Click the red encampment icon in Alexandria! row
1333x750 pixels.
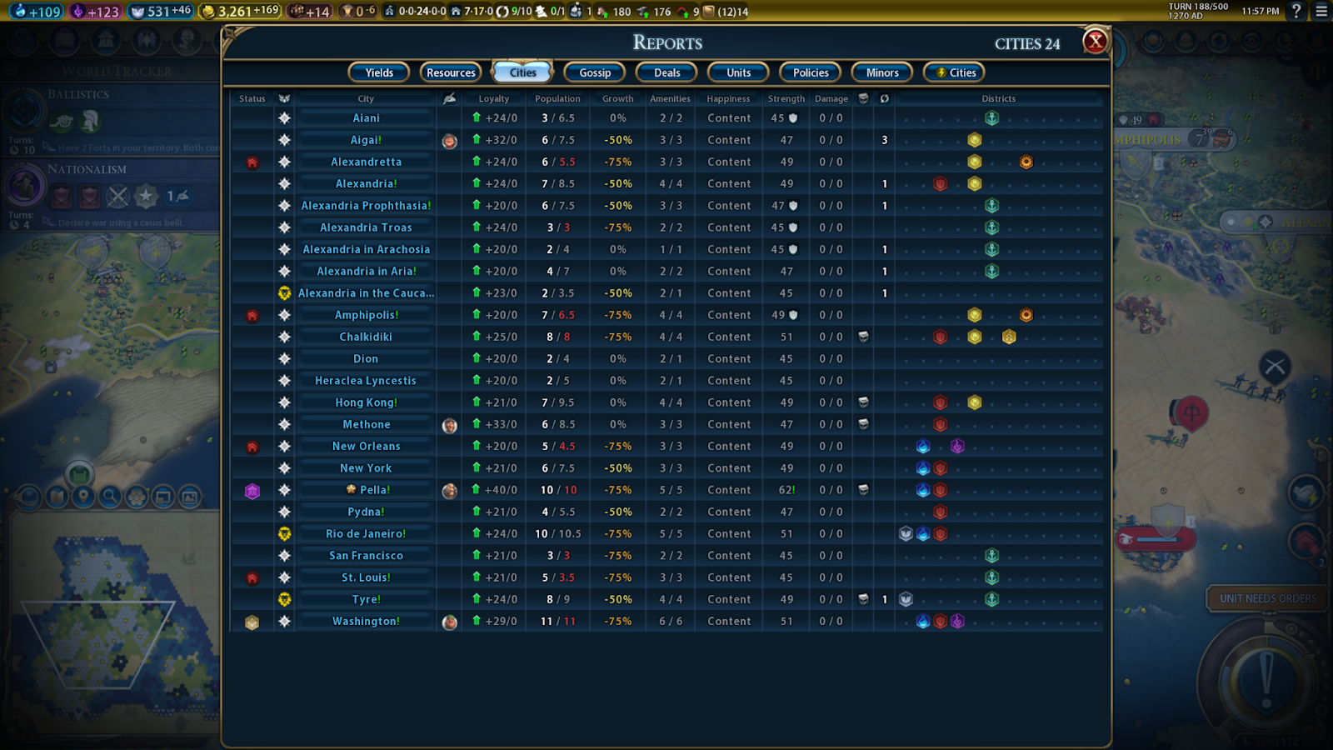tap(940, 184)
